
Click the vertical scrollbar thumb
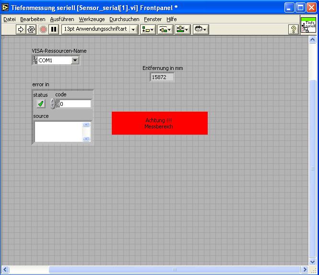(x=312, y=169)
